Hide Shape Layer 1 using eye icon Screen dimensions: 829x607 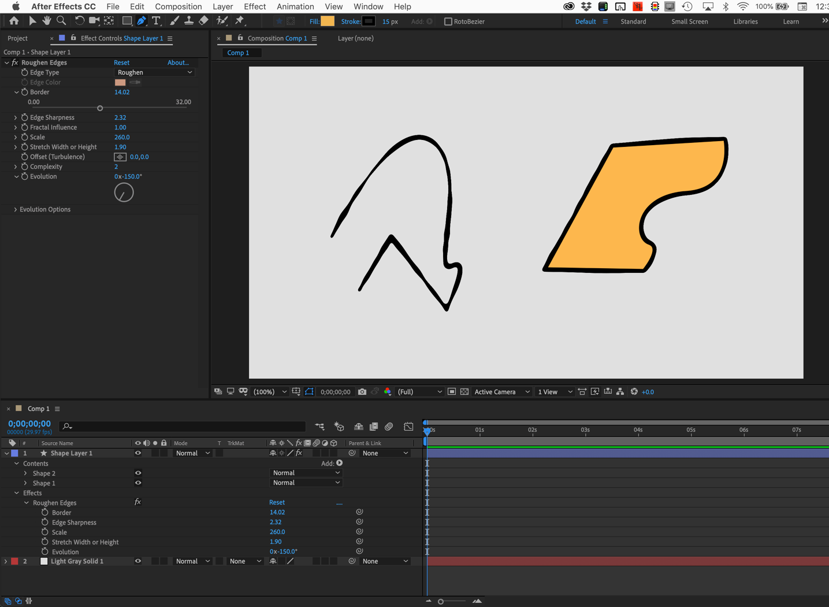point(137,453)
